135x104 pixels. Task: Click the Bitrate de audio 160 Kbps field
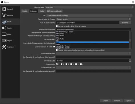(x=92, y=61)
